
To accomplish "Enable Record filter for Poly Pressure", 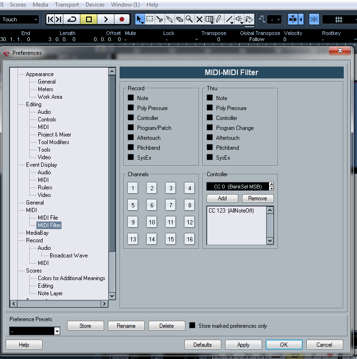I will (x=131, y=108).
